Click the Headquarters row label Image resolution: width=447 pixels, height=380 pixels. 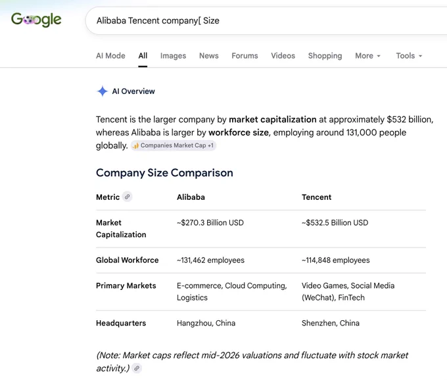tap(121, 323)
